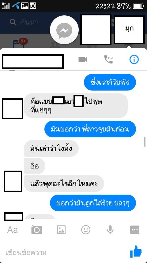The width and height of the screenshot is (147, 263).
Task: Open the emoji smiley picker
Action: pyautogui.click(x=86, y=230)
